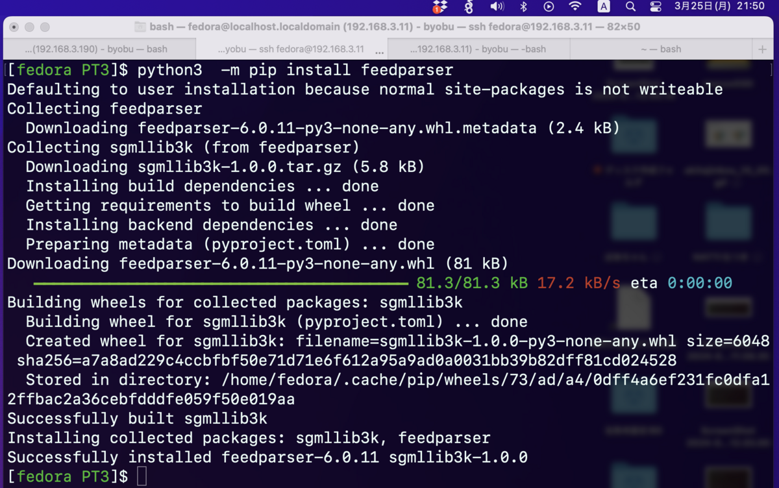
Task: Open Spotlight search magnifier icon
Action: [x=630, y=6]
